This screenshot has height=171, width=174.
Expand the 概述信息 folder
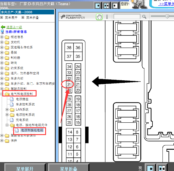[2, 37]
